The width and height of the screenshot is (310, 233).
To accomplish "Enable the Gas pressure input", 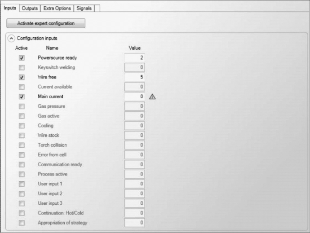I will (x=22, y=106).
